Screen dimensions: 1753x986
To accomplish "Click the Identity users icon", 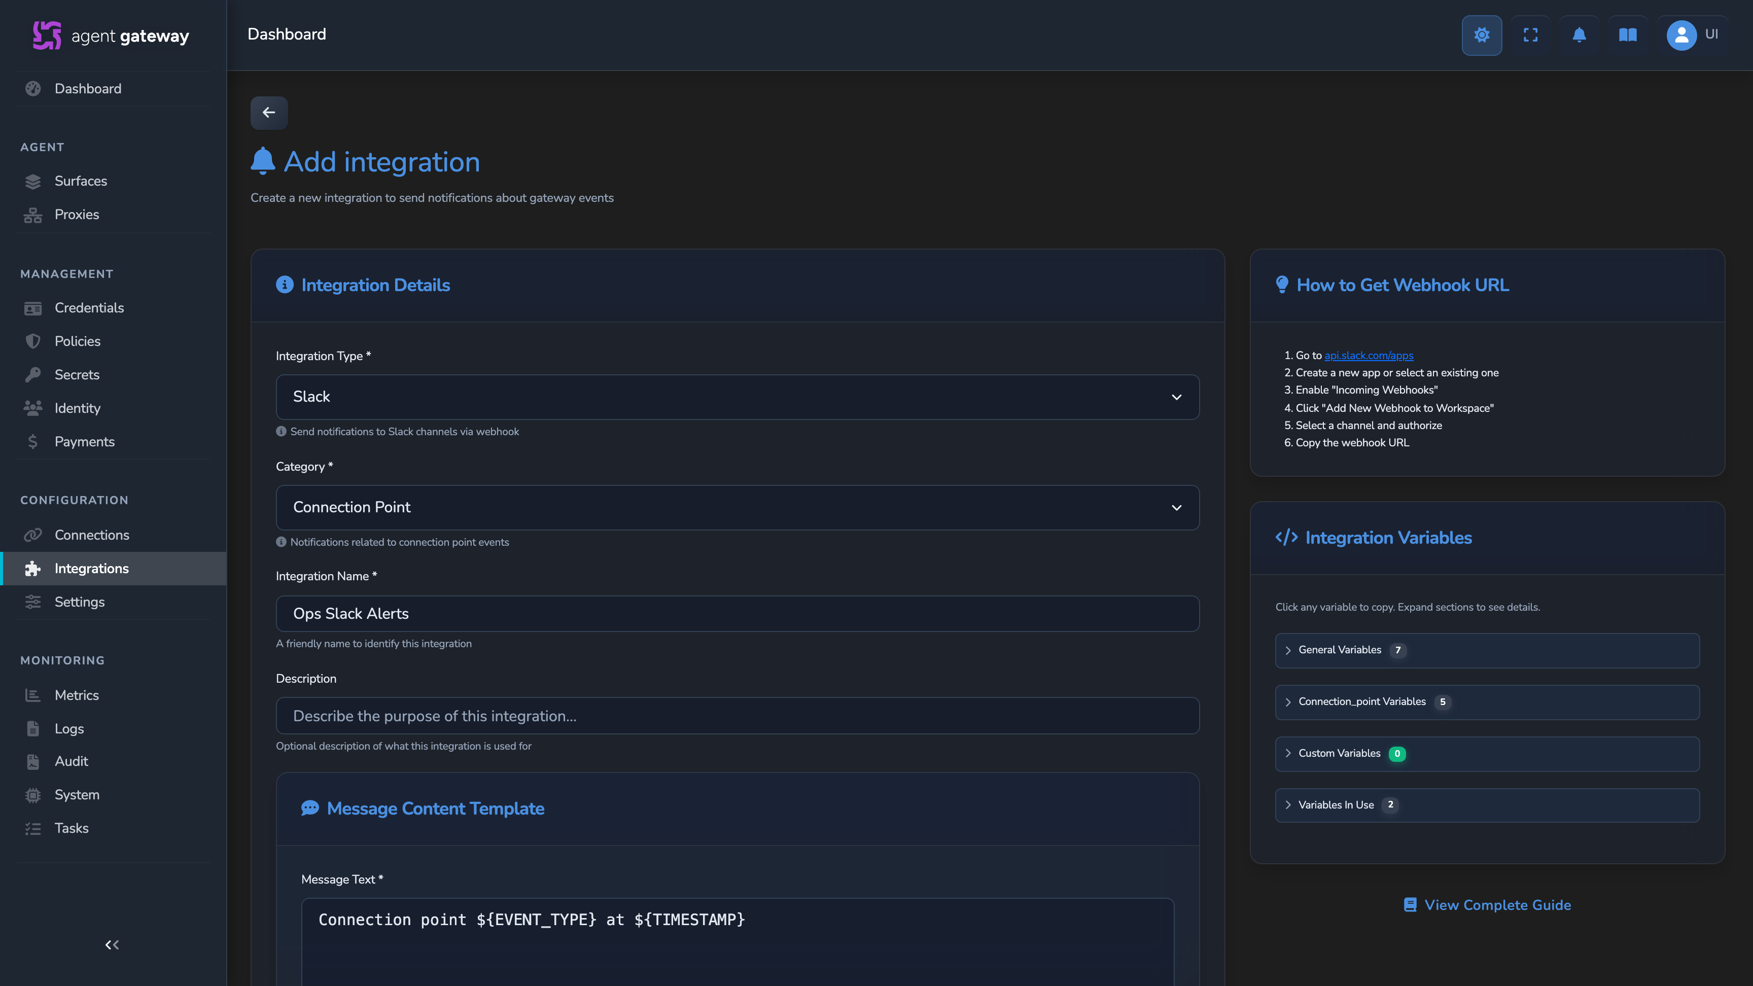I will click(x=32, y=408).
